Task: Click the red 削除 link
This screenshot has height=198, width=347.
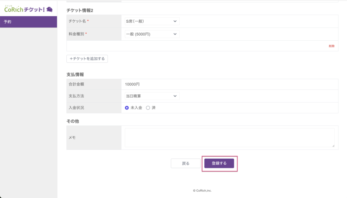Action: coord(331,46)
